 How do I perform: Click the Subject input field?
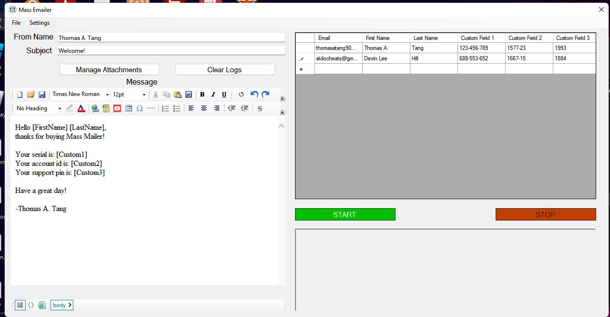pyautogui.click(x=171, y=50)
